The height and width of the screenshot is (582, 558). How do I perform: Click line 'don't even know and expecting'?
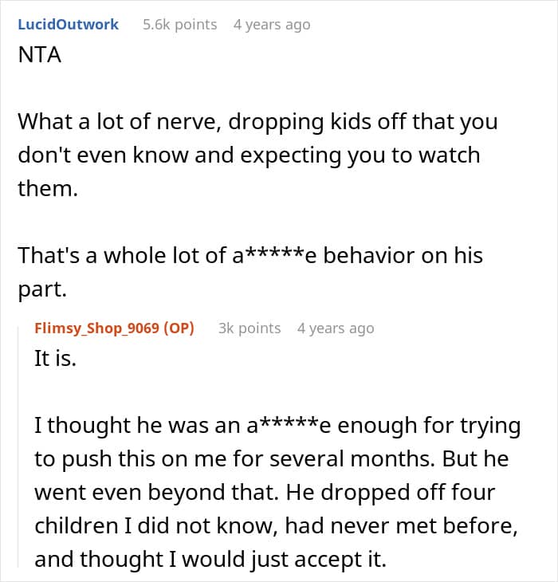tap(249, 155)
